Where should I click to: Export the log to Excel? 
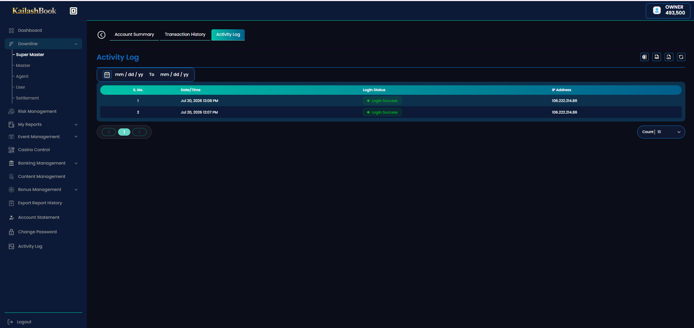pos(644,57)
